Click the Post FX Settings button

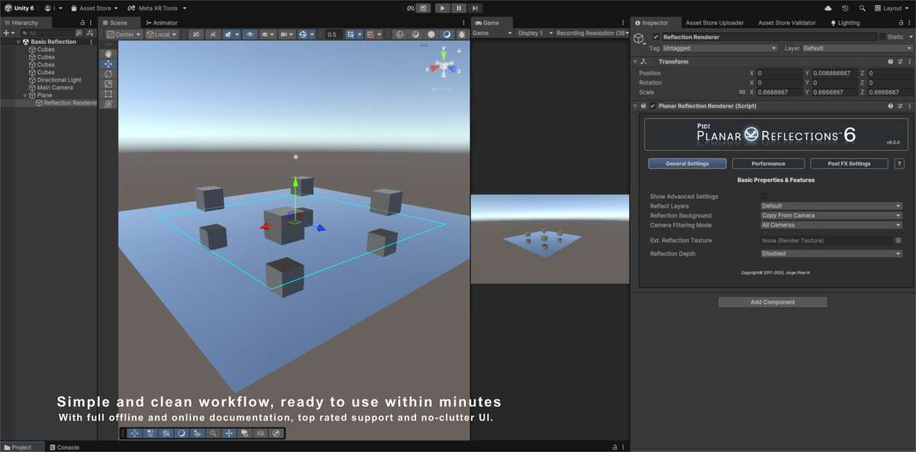tap(849, 163)
